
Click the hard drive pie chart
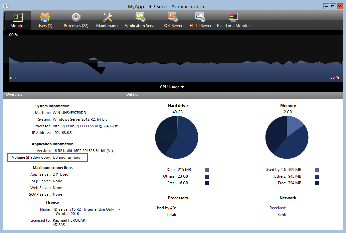click(x=177, y=137)
